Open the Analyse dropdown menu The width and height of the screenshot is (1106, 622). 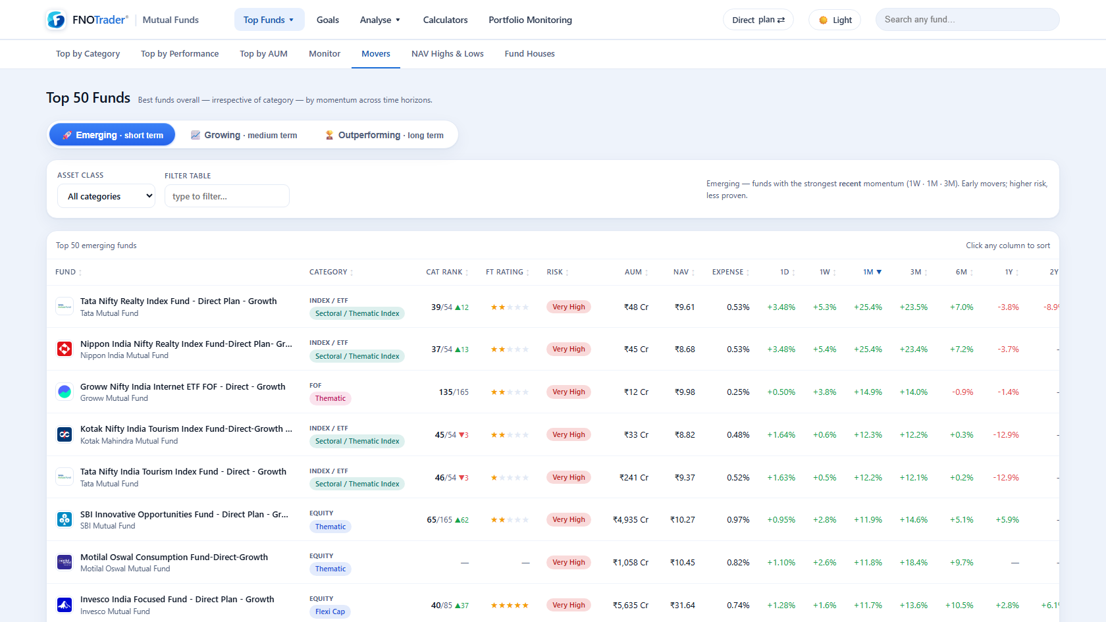point(380,20)
